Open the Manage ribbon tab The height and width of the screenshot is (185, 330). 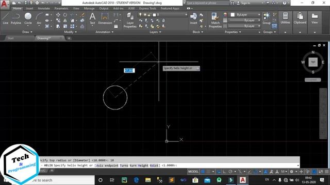tap(89, 8)
